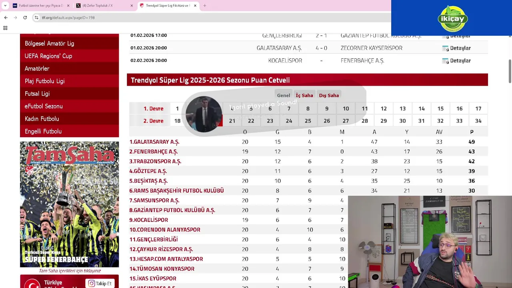Select week 1 in 1. Devre row
Viewport: 512px width, 288px height.
point(177,108)
